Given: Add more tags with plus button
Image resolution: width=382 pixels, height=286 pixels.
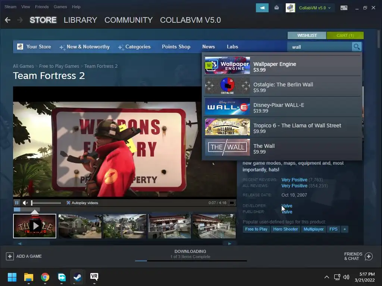Looking at the screenshot, I should tap(344, 229).
